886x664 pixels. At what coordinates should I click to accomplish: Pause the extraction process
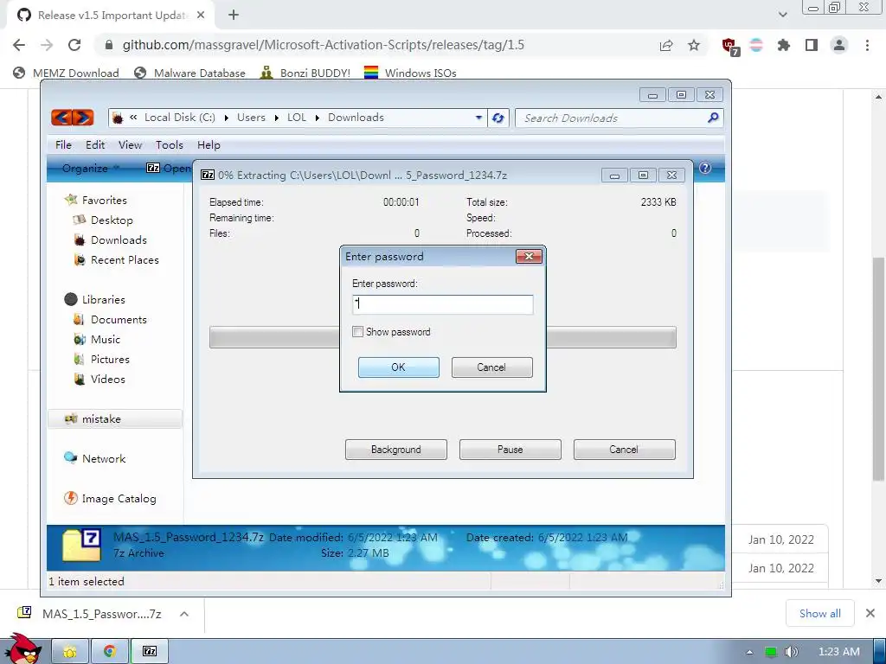tap(510, 450)
